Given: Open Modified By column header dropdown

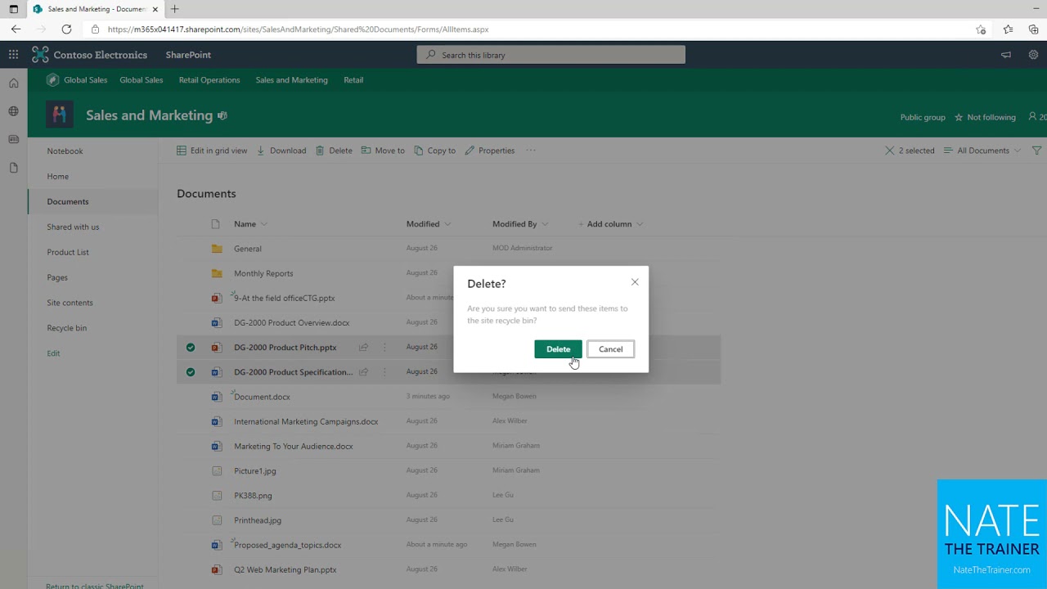Looking at the screenshot, I should point(520,224).
